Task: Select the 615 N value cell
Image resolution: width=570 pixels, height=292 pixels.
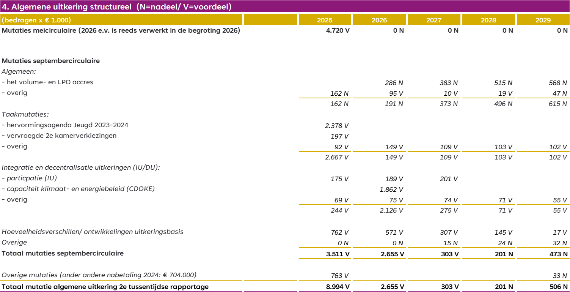Action: click(557, 104)
